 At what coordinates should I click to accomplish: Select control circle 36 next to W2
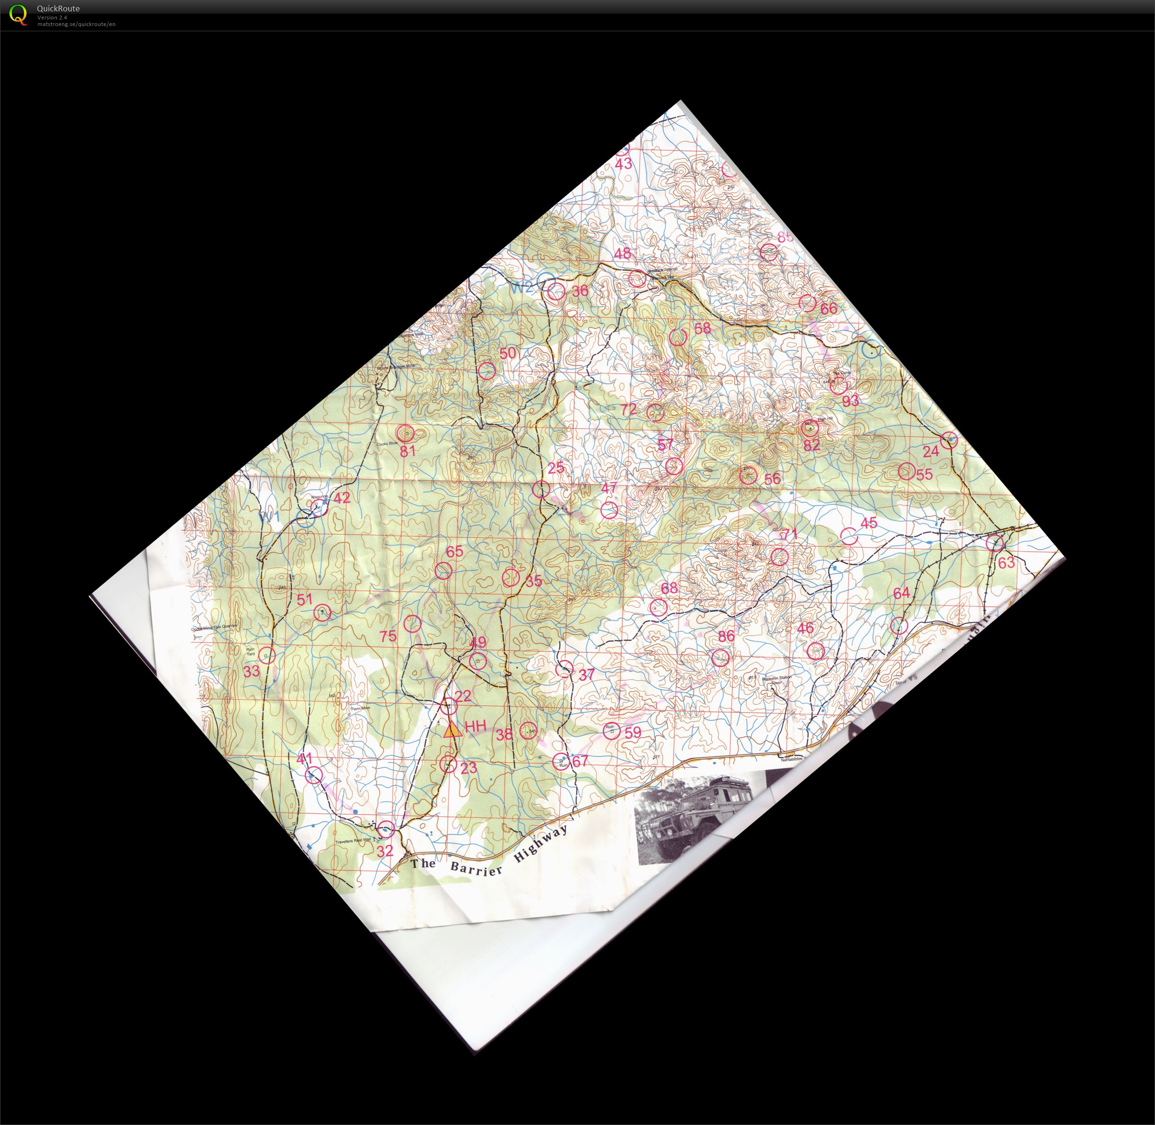point(556,291)
